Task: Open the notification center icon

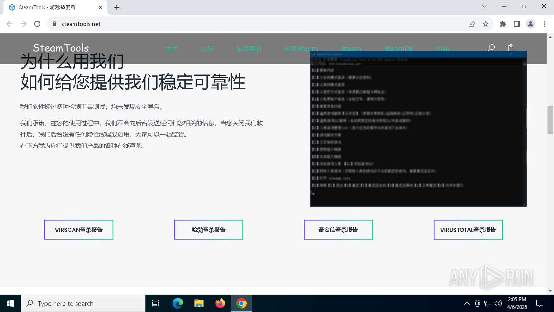Action: click(x=540, y=303)
